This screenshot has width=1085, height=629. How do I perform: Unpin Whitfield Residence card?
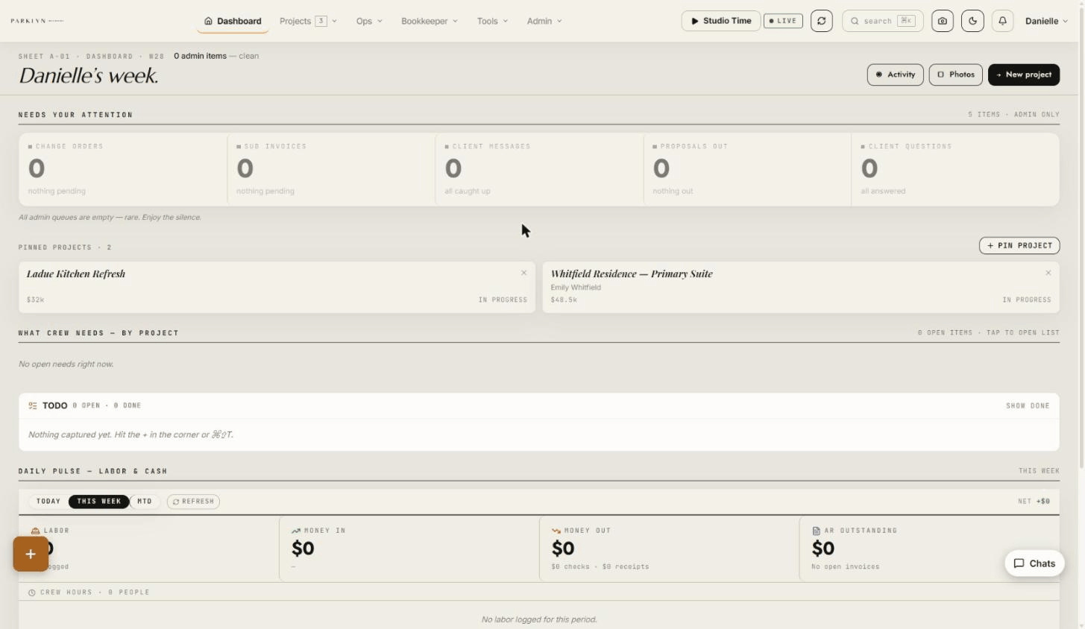pos(1048,273)
